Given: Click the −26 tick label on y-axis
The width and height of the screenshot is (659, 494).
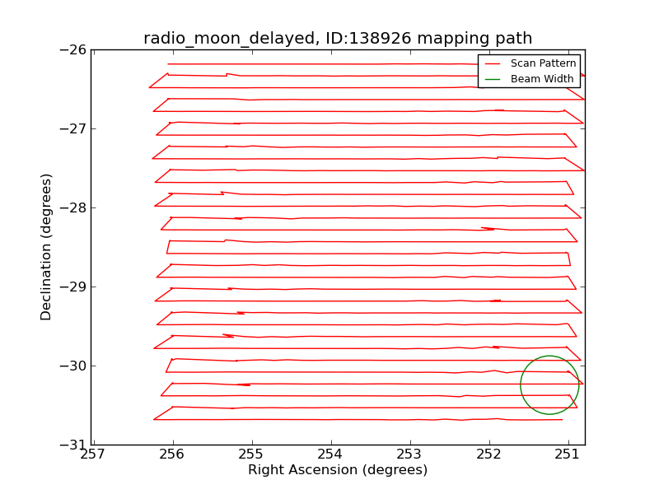Looking at the screenshot, I should click(x=72, y=49).
